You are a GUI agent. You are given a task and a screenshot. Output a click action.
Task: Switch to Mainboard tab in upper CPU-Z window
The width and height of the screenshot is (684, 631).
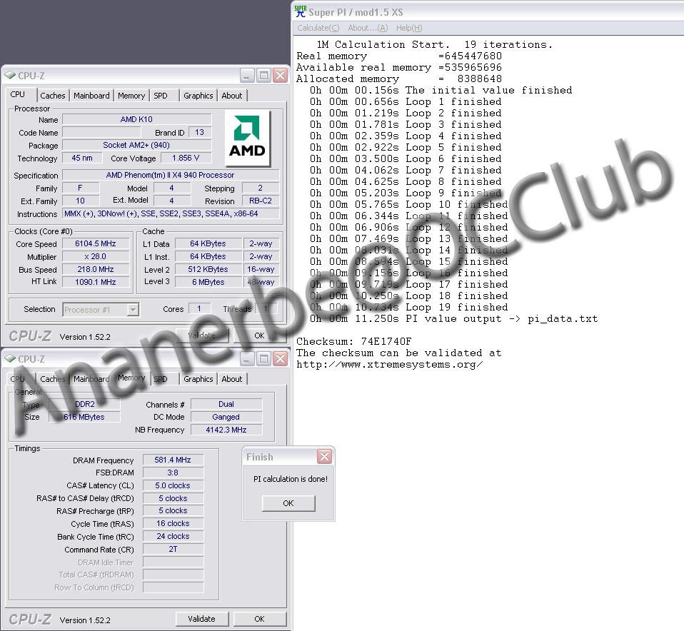(91, 96)
